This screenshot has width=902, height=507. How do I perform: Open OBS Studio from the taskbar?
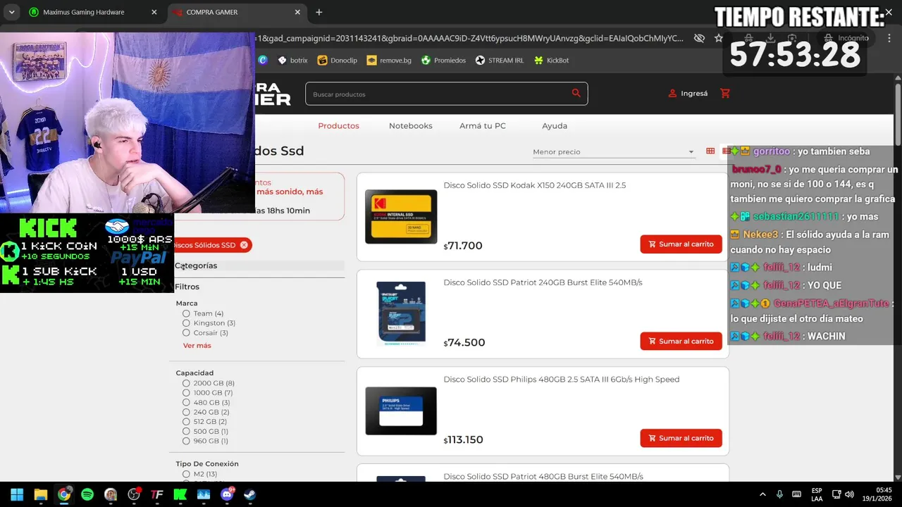134,494
